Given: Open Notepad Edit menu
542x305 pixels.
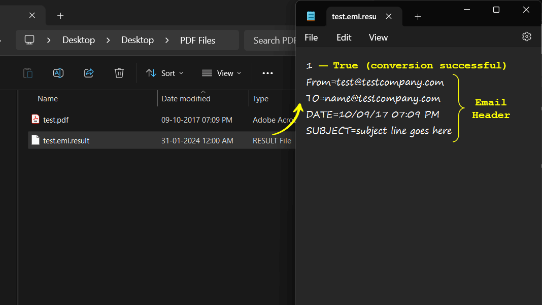Looking at the screenshot, I should point(344,37).
